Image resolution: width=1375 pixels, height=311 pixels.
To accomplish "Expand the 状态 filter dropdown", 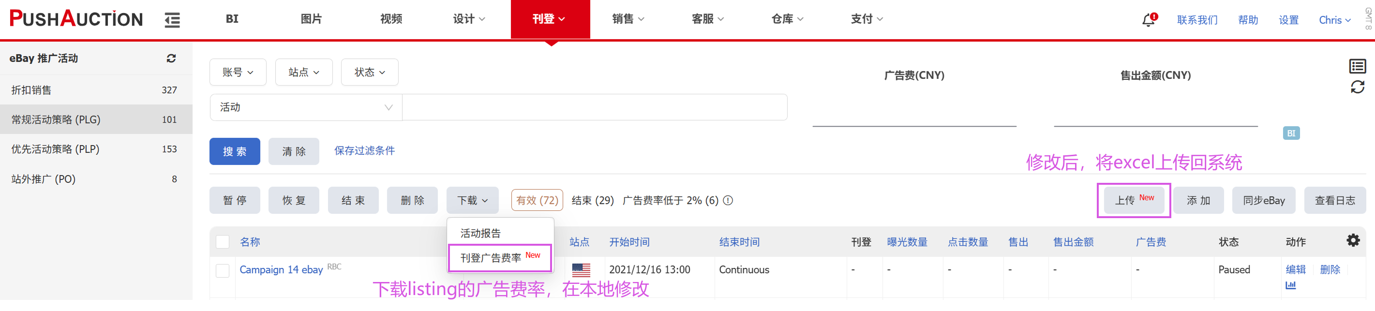I will point(369,72).
